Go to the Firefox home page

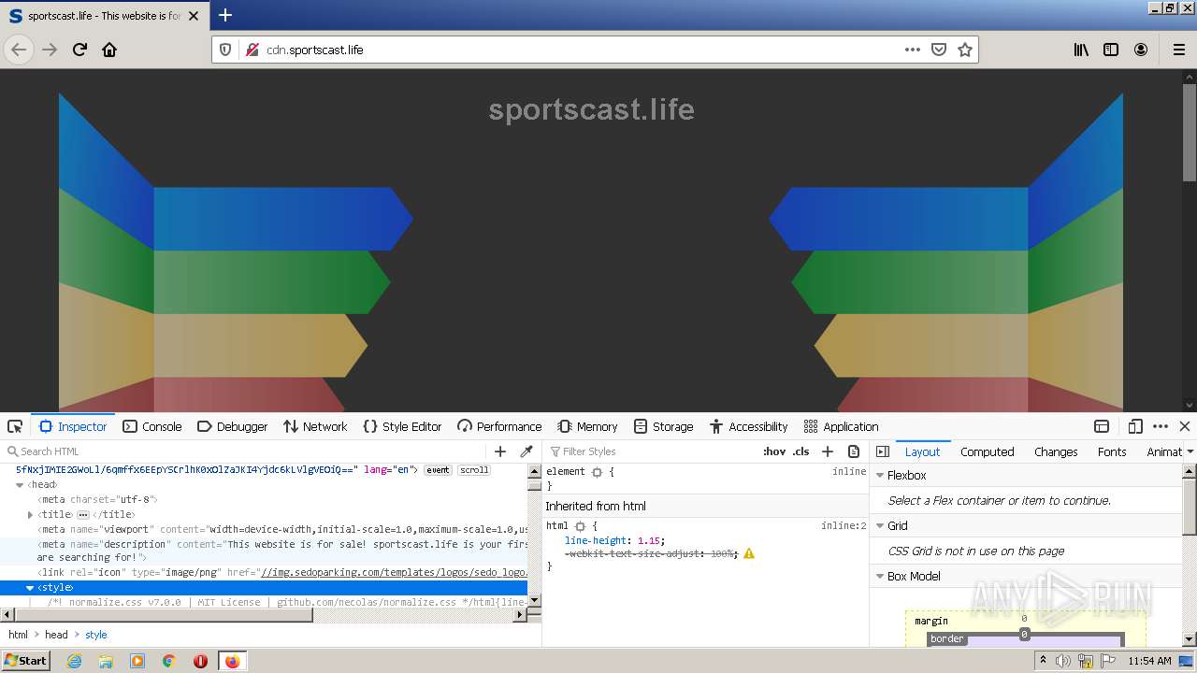click(109, 50)
